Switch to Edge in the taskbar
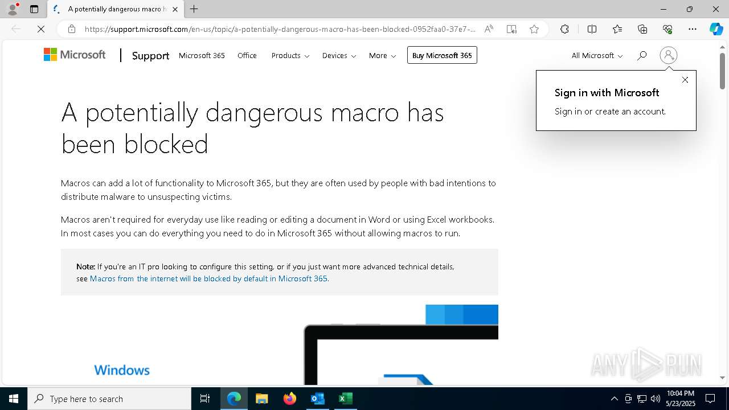 [x=234, y=399]
